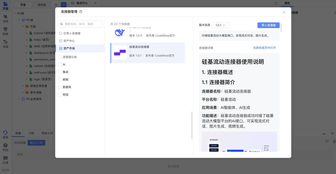
Task: Expand the dashboard page node
Action: coord(26,53)
